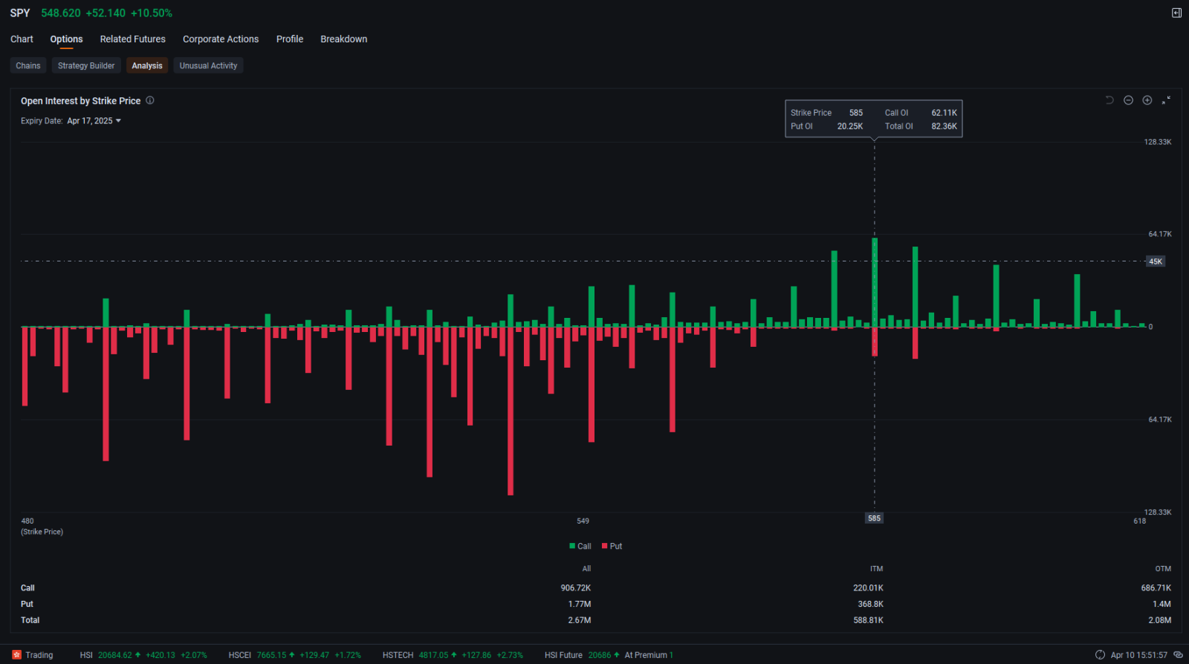Screen dimensions: 1189x664
Task: Go to Corporate Actions tab
Action: [221, 39]
